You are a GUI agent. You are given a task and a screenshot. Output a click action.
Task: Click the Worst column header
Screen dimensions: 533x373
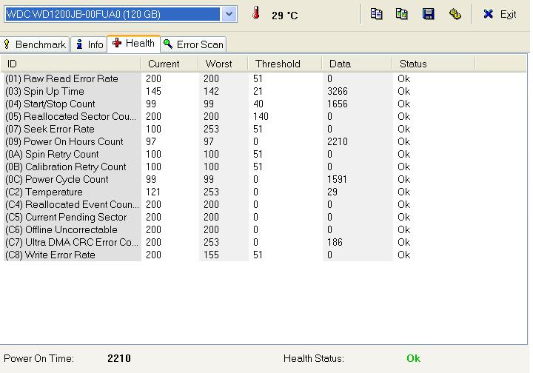coord(223,64)
